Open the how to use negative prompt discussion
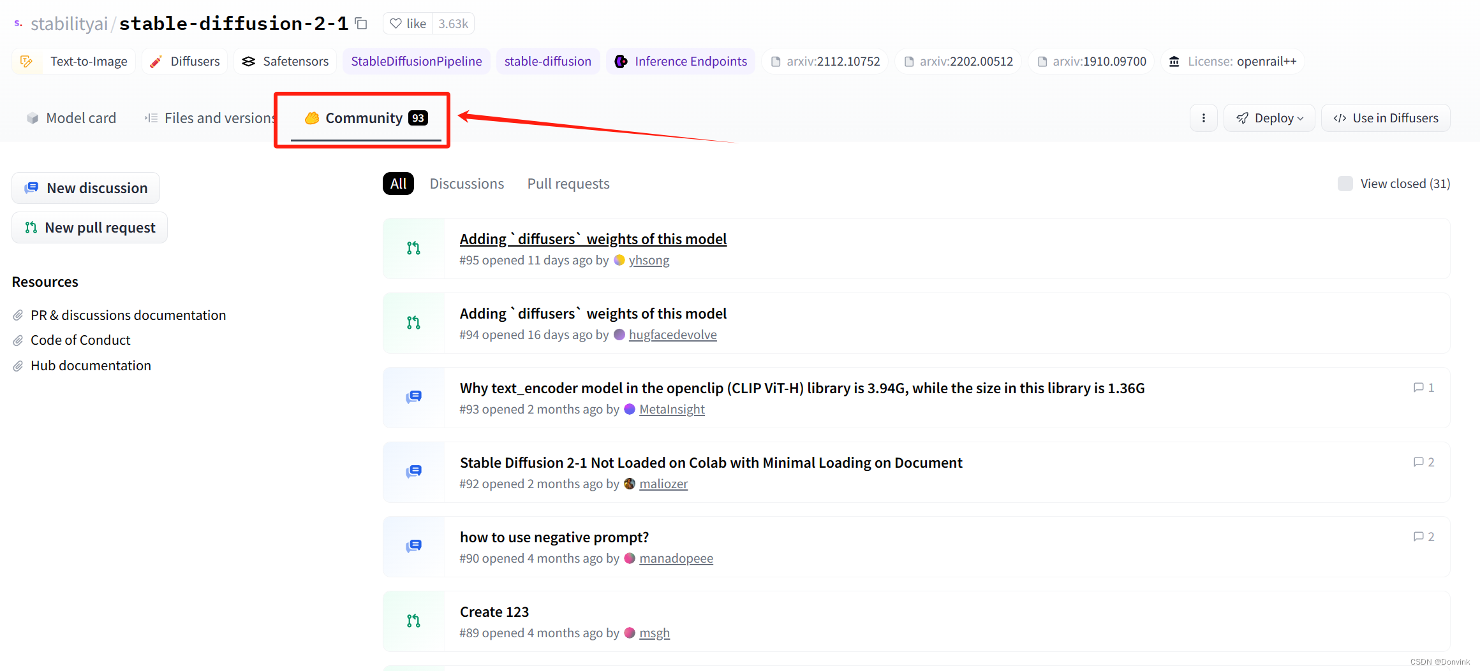This screenshot has height=671, width=1480. pos(554,537)
